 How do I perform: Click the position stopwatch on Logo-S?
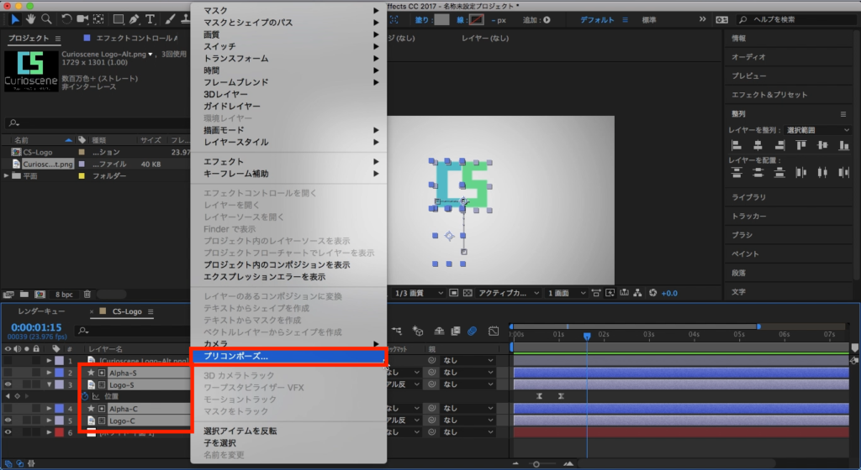click(x=85, y=396)
